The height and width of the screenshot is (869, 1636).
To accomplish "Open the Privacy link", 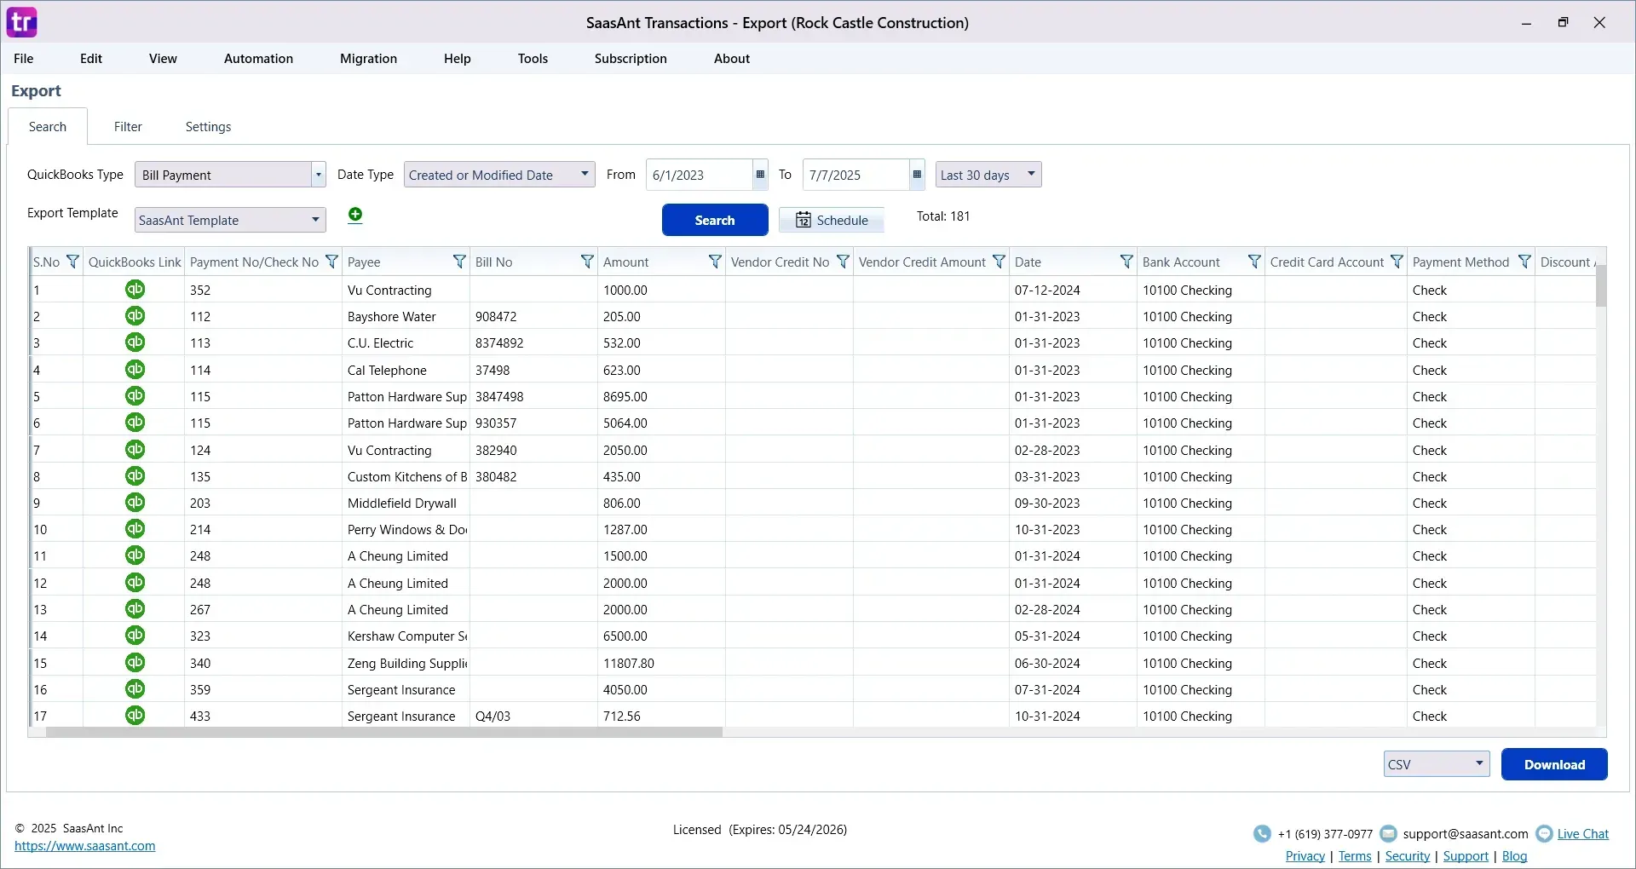I will (x=1305, y=856).
